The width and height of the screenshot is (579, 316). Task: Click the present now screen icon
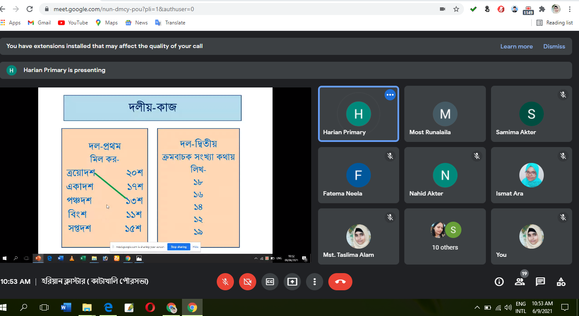pos(292,282)
